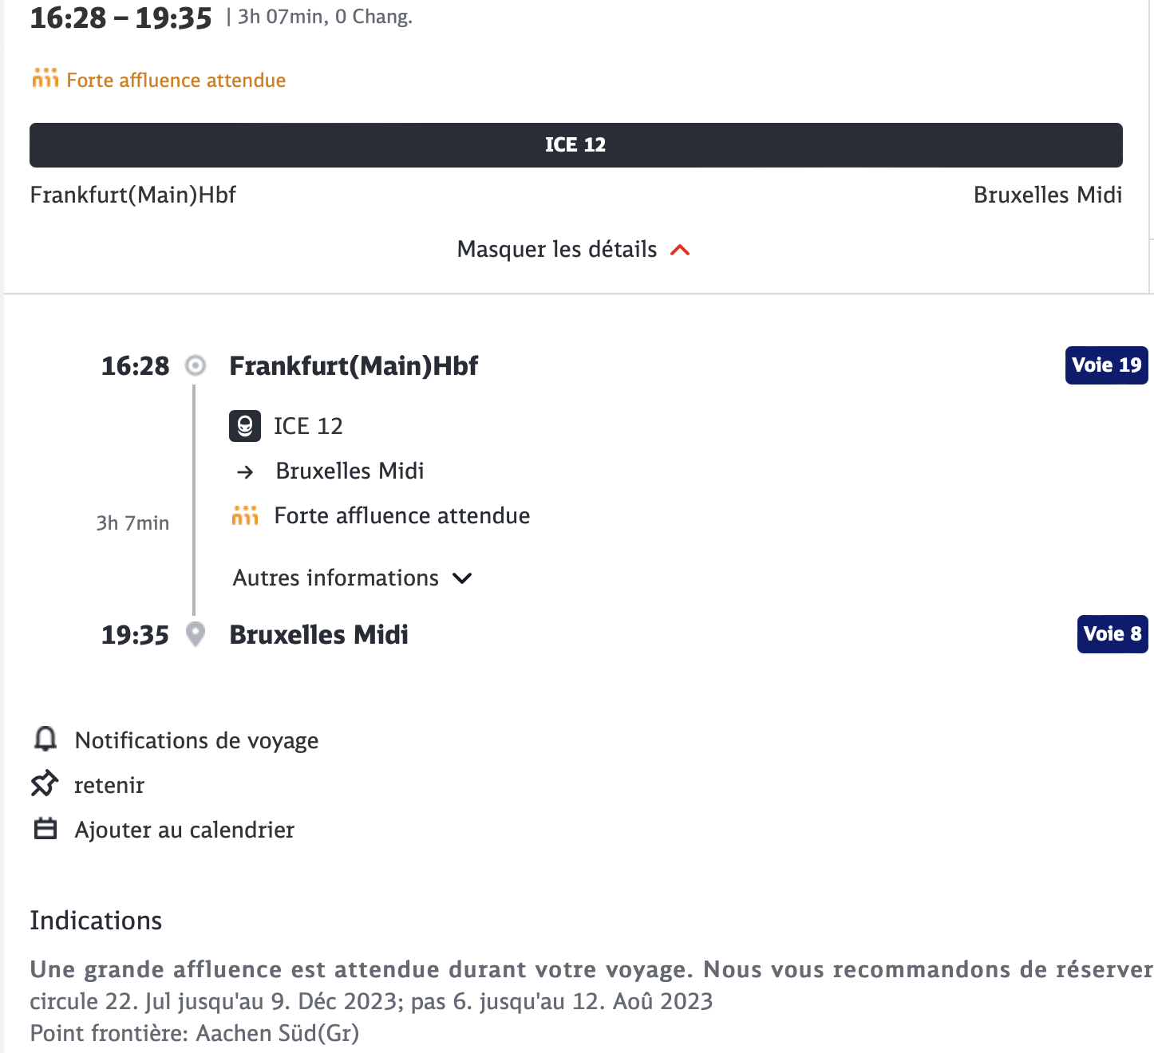Click the dark ICE 12 segment bar

[x=576, y=145]
